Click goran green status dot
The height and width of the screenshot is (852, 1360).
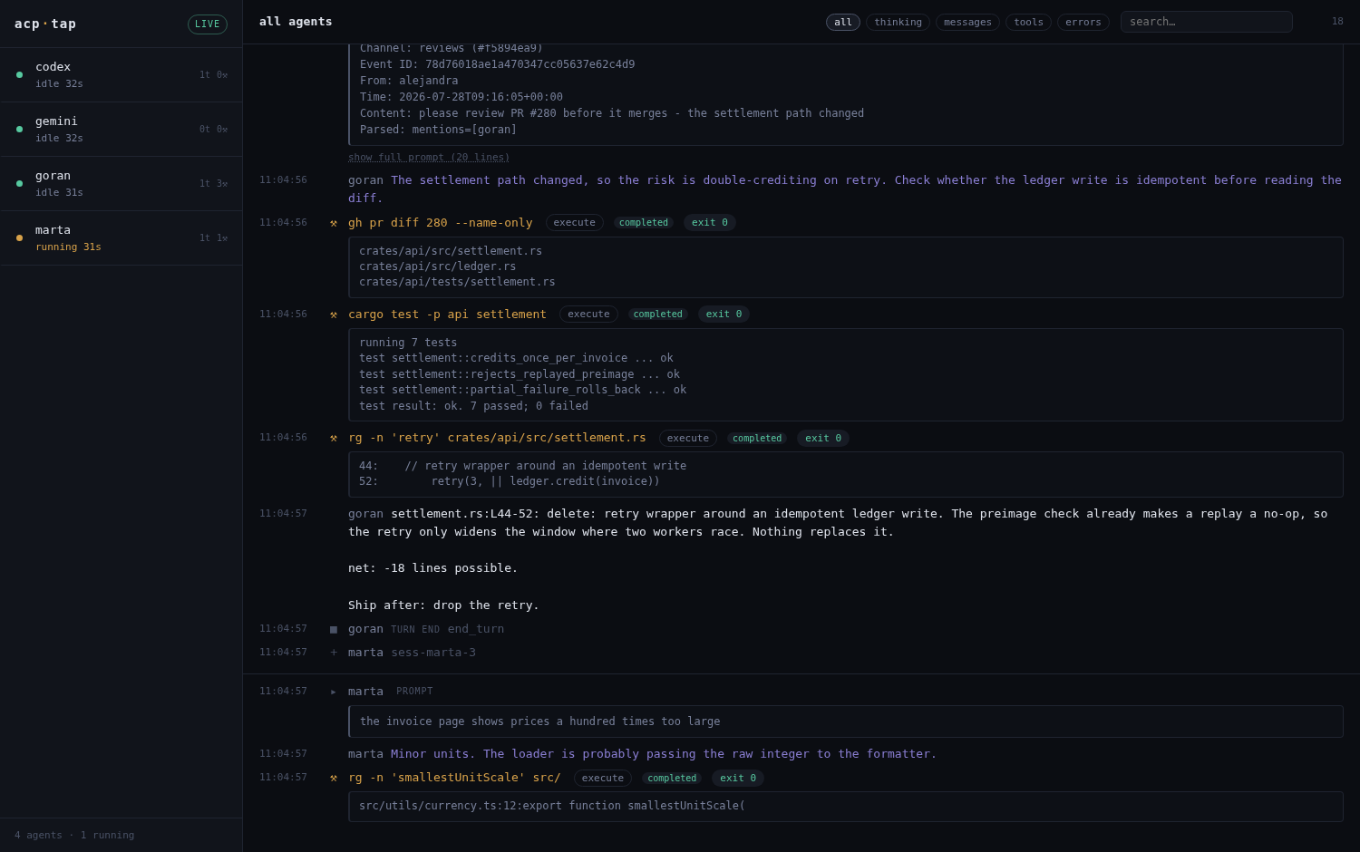pos(19,184)
